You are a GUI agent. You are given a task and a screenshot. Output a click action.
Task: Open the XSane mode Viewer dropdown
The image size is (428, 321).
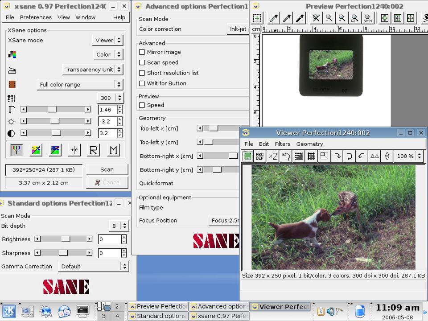[108, 40]
